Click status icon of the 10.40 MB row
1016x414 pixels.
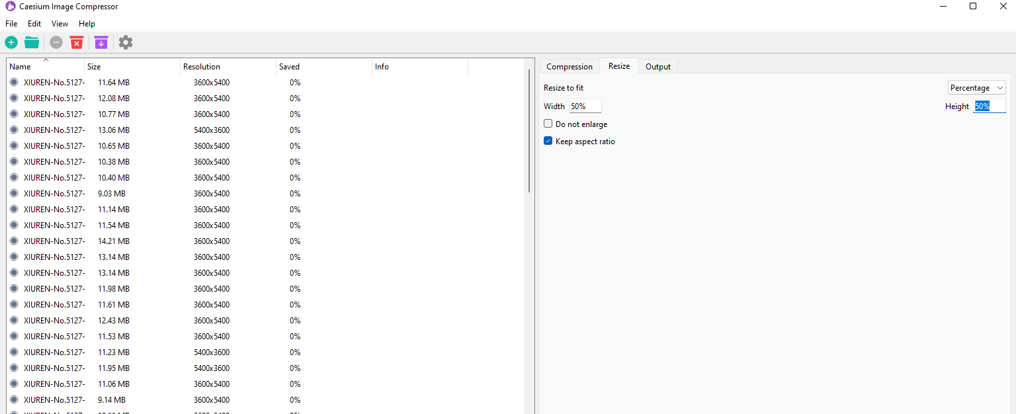pos(14,178)
